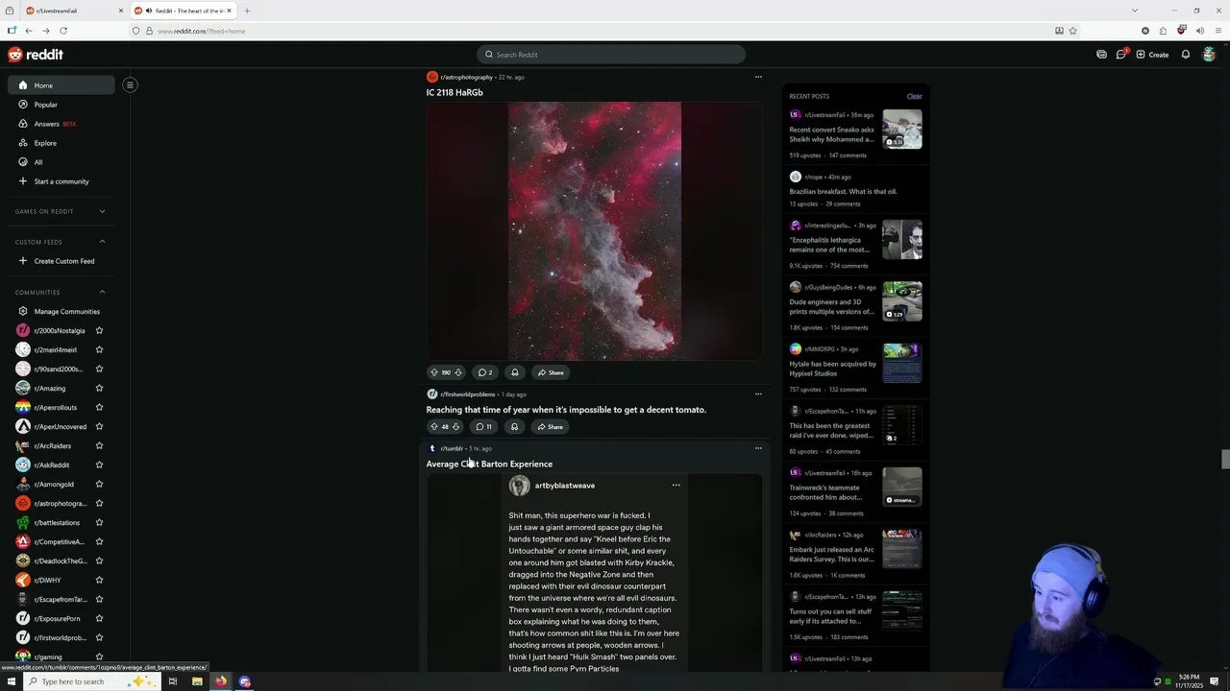1230x691 pixels.
Task: Upvote the IC 2118 HaRGb post
Action: pyautogui.click(x=433, y=372)
